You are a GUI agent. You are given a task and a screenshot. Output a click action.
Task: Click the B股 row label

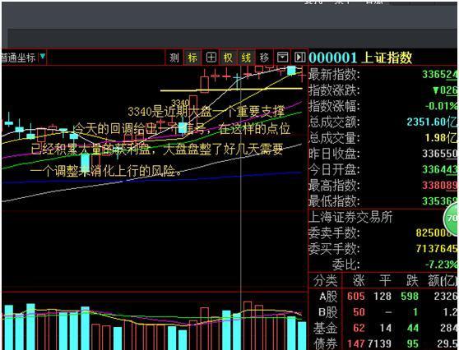tap(328, 312)
